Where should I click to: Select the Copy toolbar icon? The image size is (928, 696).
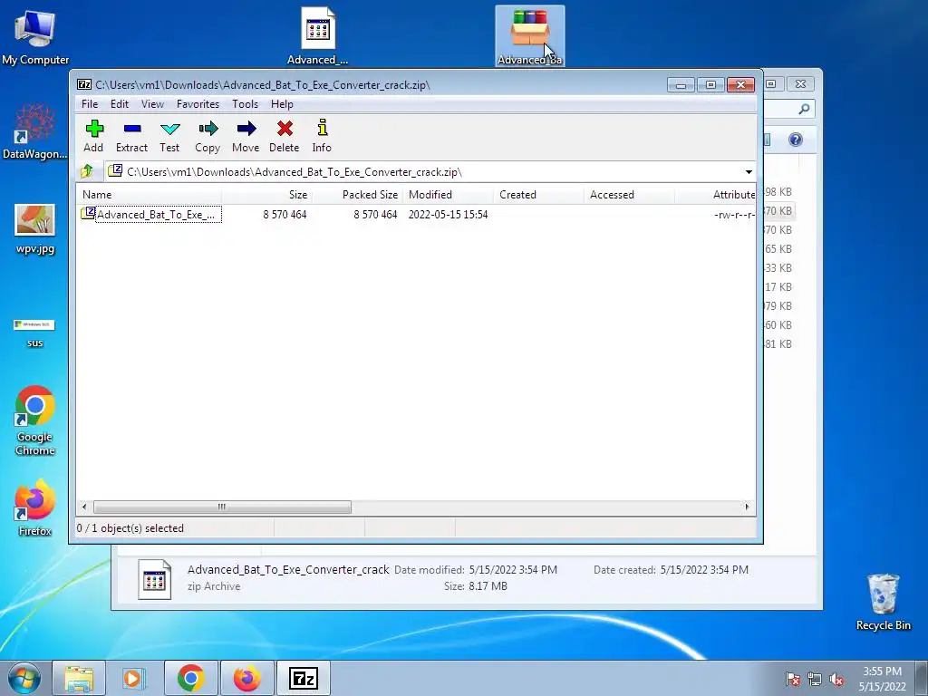click(x=208, y=137)
